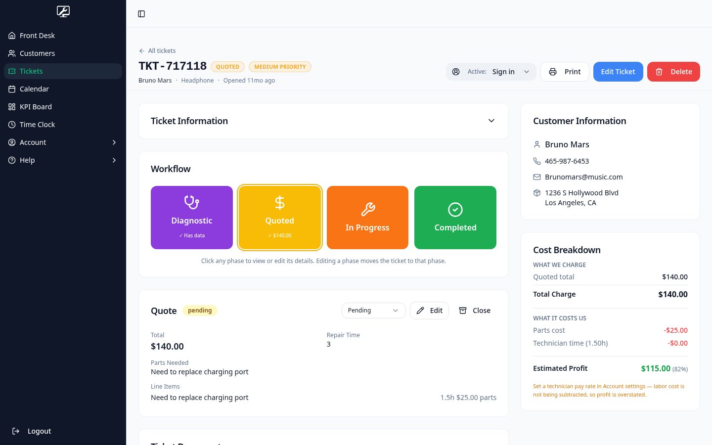Click the user circle icon next to Active
The width and height of the screenshot is (712, 445).
456,72
